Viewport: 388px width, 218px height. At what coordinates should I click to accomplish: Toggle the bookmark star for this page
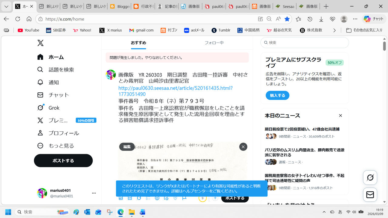(287, 19)
